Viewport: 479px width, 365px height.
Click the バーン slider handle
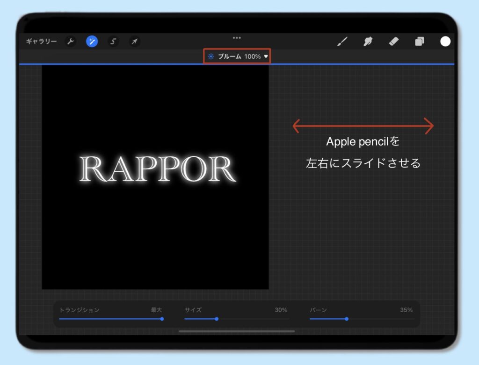347,319
